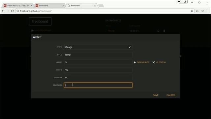Click the DATASOURCE link
The height and width of the screenshot is (119, 211).
(143, 62)
